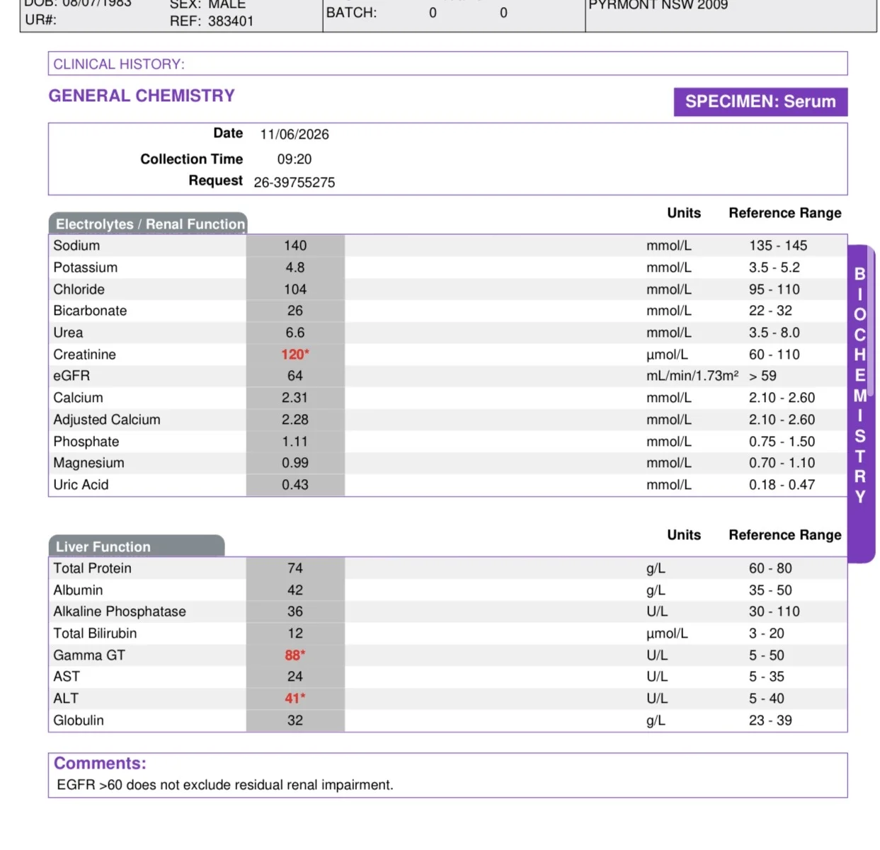Click the flagged Gamma GT value 88*
880x850 pixels.
click(295, 655)
